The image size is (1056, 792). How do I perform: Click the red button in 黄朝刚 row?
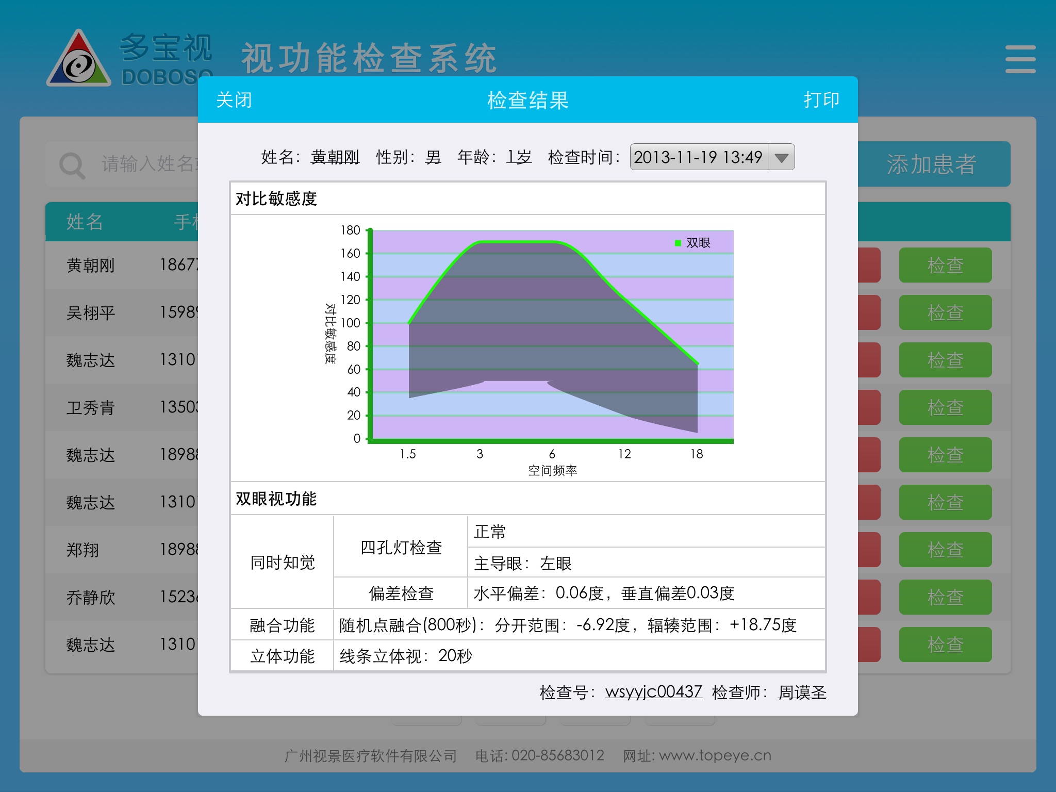pos(869,265)
